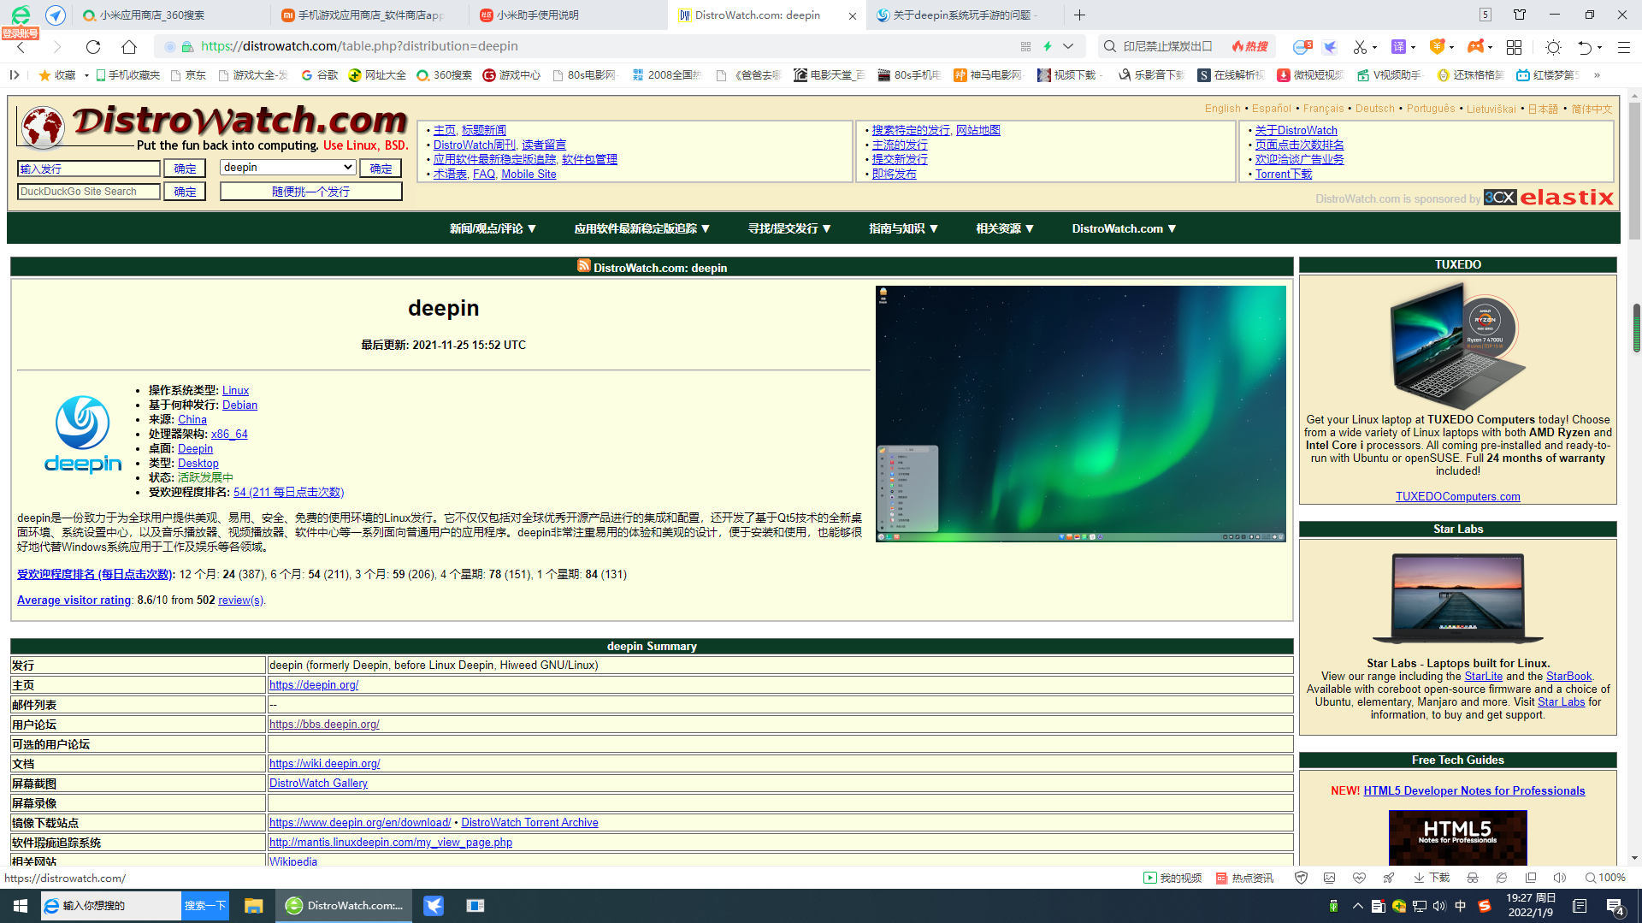
Task: Click the deepin distribution logo
Action: click(x=83, y=434)
